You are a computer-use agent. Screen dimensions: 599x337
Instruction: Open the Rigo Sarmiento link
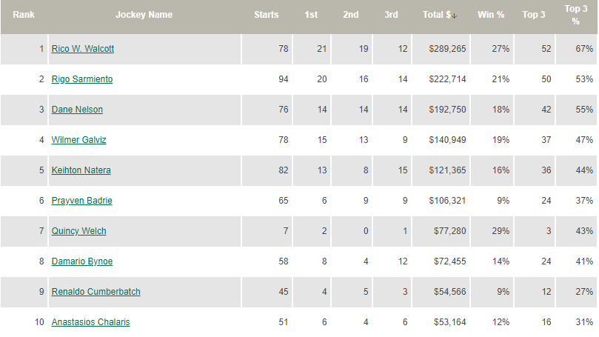[82, 79]
